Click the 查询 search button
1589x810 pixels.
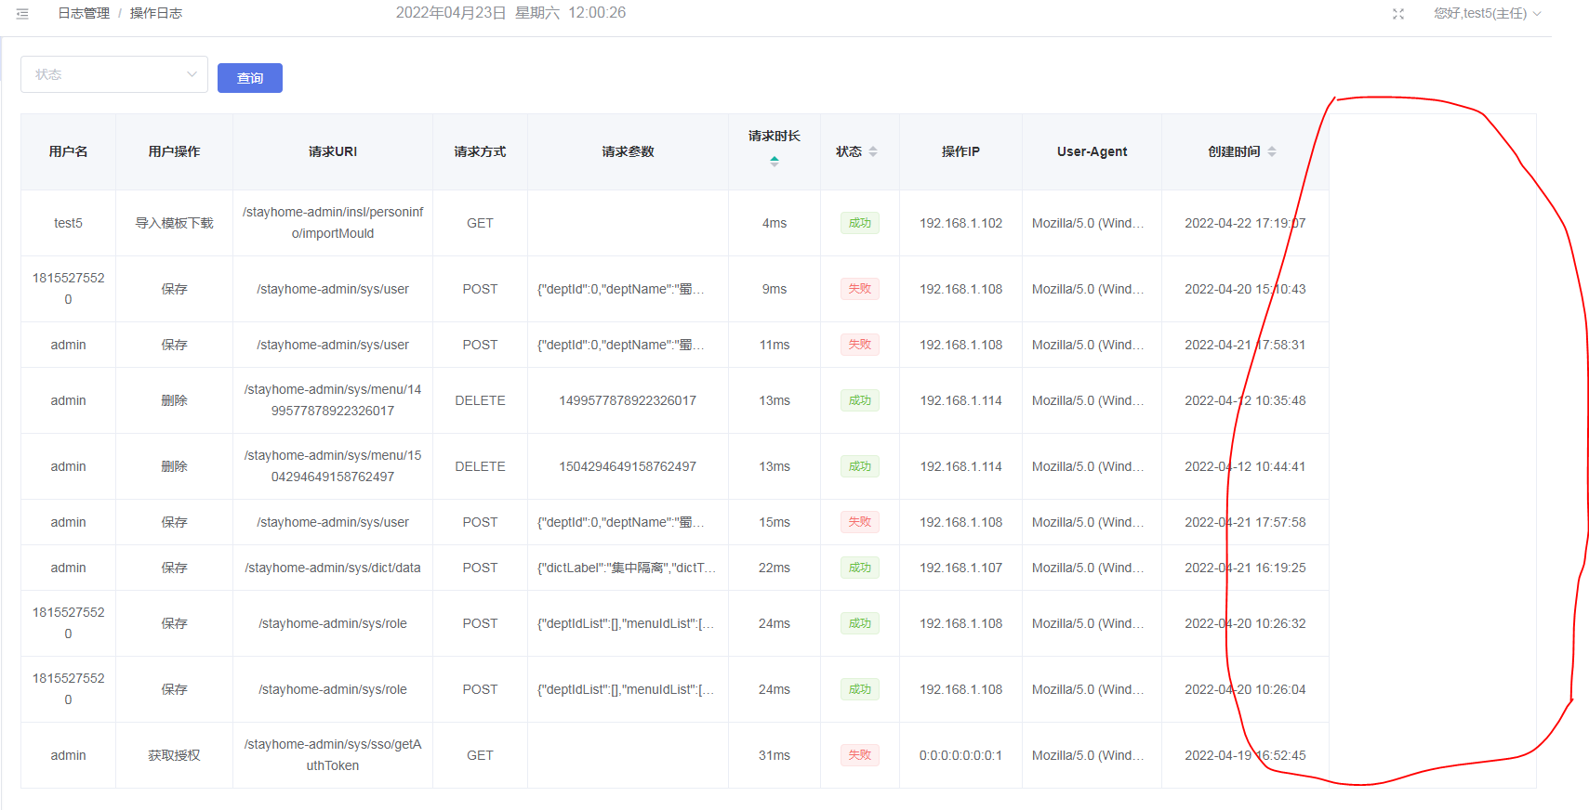(250, 78)
